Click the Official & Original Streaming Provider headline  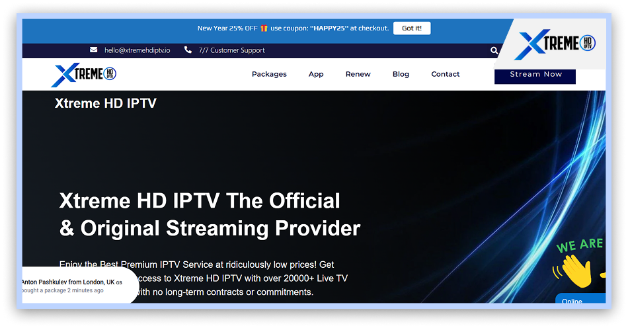(210, 215)
